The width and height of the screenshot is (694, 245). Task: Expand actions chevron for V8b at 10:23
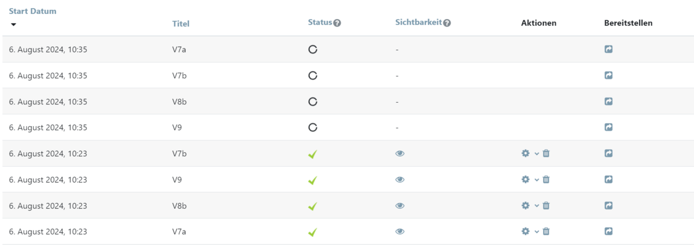[537, 205]
